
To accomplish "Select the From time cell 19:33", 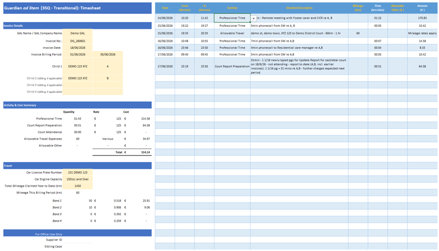I will (185, 33).
